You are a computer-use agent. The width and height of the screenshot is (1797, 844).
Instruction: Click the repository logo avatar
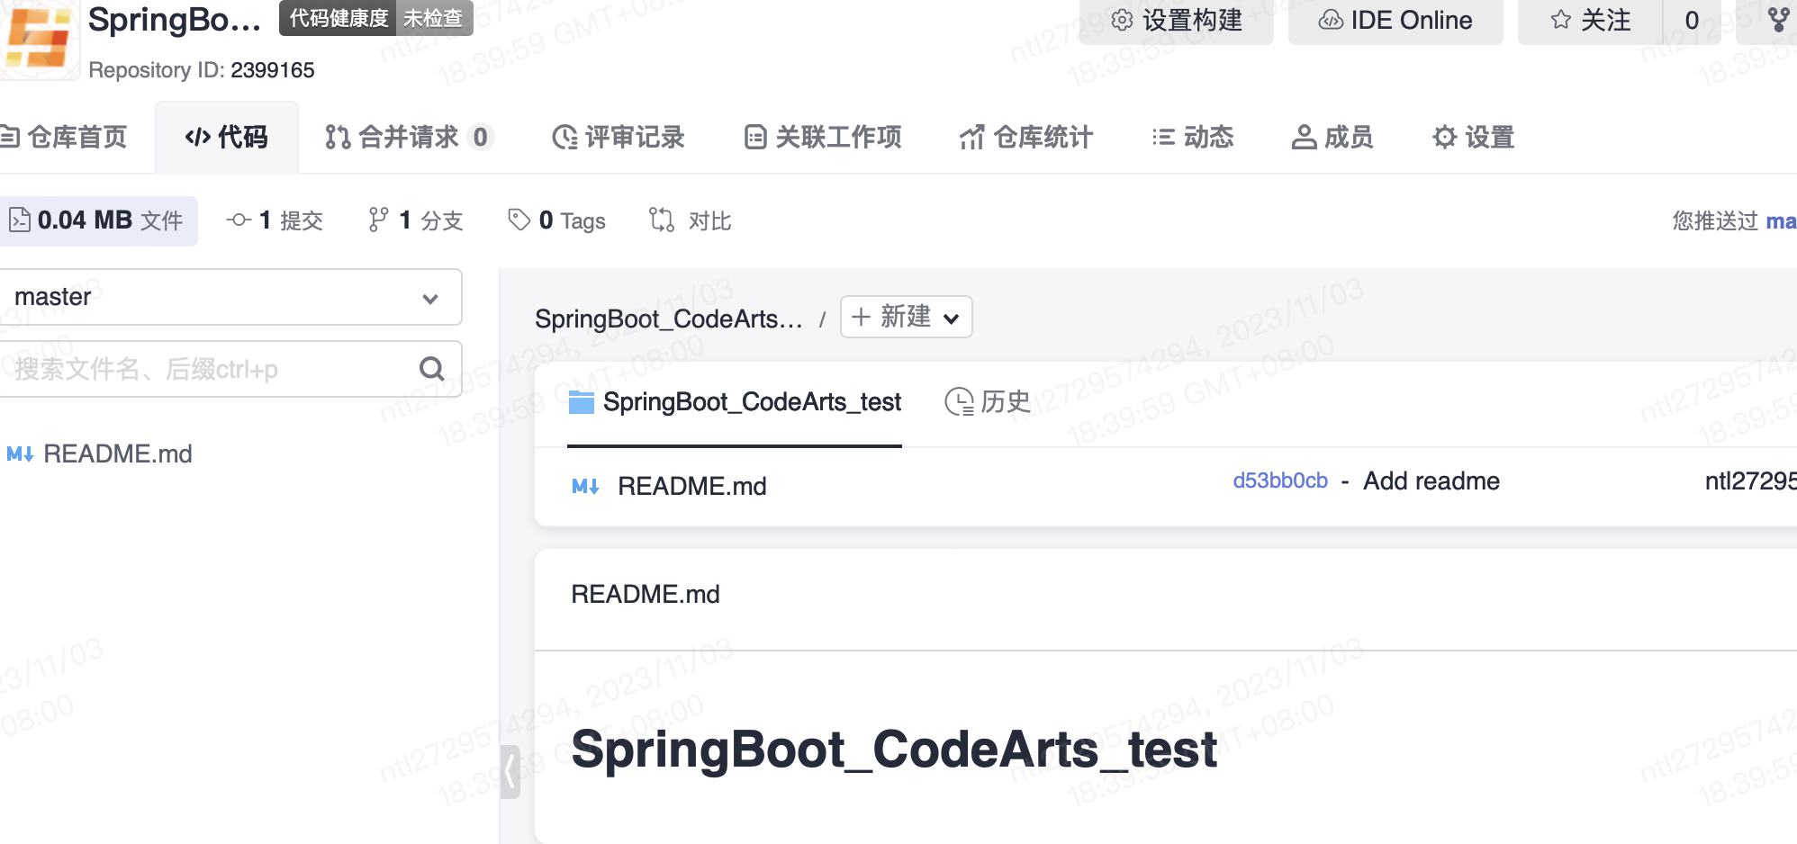point(38,38)
